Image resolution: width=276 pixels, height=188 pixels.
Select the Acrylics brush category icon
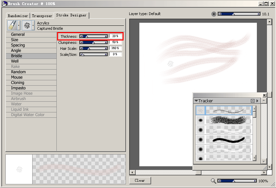point(12,25)
